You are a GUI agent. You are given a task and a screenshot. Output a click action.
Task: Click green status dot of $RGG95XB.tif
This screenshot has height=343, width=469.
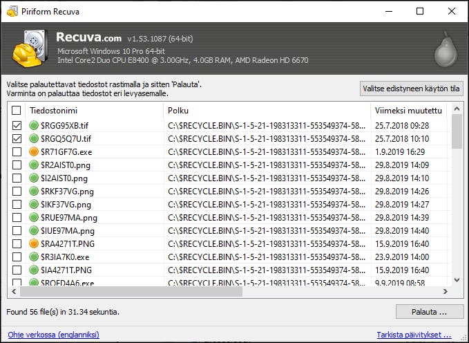coord(34,126)
